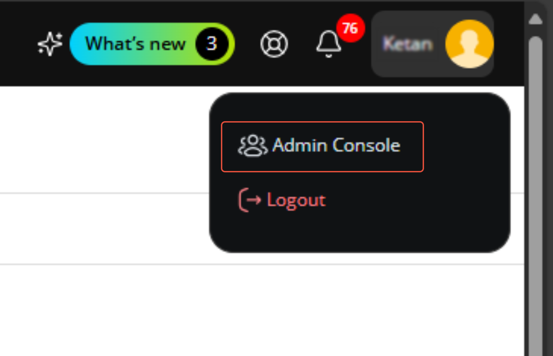Select the What's new text label
The height and width of the screenshot is (356, 553).
pyautogui.click(x=135, y=44)
